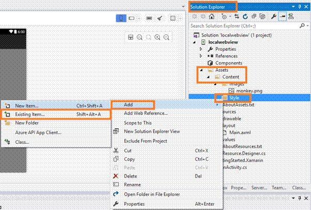The height and width of the screenshot is (210, 311).
Task: Click Copy in the context menu
Action: (166, 159)
